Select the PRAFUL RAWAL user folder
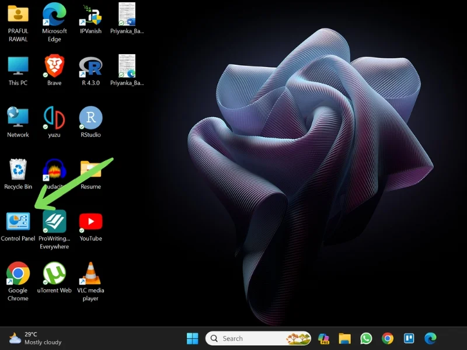This screenshot has height=350, width=467. (18, 15)
